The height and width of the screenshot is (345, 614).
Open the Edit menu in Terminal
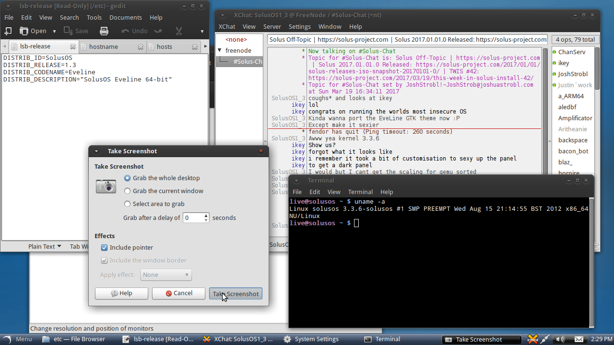pyautogui.click(x=315, y=192)
